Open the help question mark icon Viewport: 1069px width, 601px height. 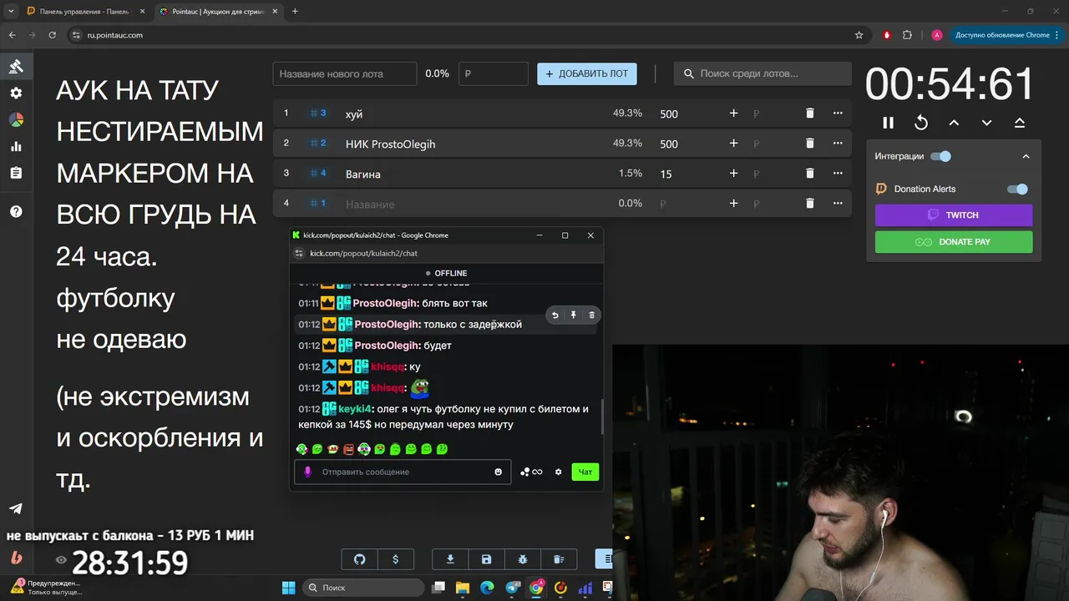click(16, 212)
